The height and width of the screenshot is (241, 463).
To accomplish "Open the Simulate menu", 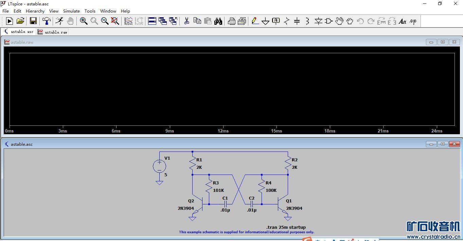I will [x=71, y=11].
